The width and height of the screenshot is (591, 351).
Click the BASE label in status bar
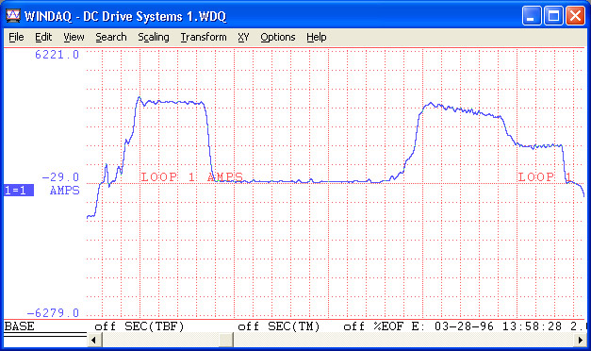(x=19, y=326)
